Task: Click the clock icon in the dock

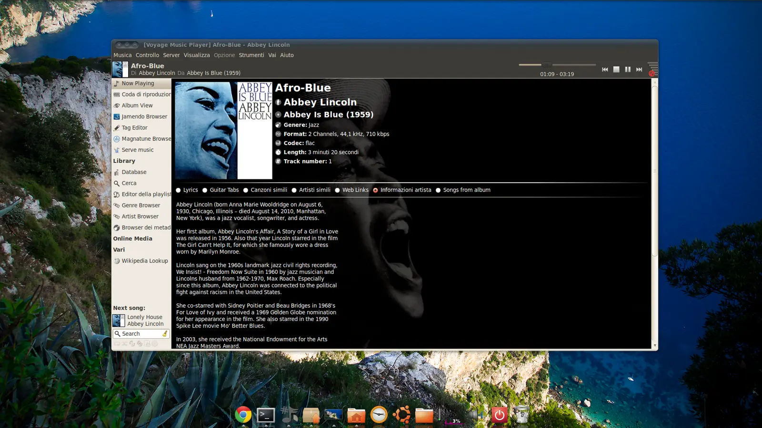Action: pos(379,415)
